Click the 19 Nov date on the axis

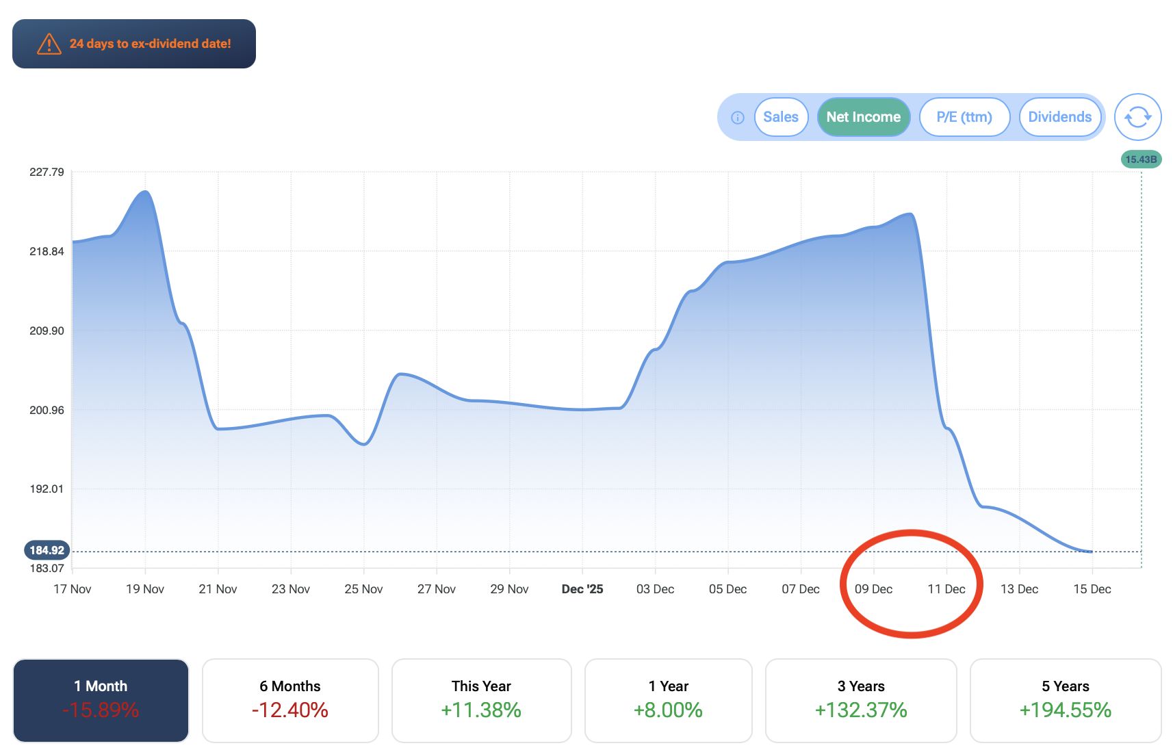tap(145, 589)
